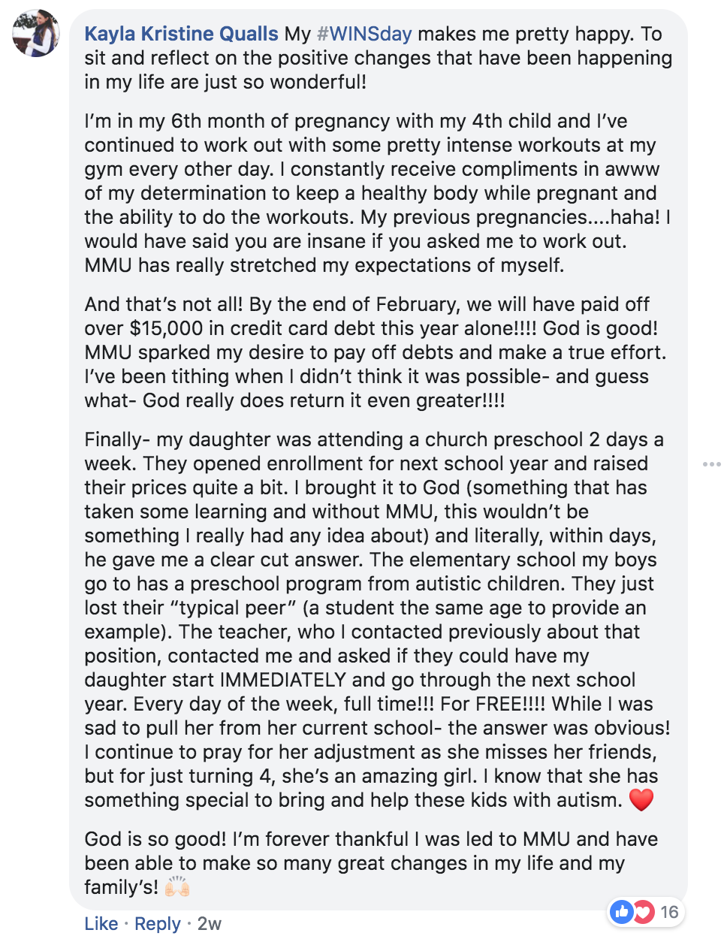Click Reply under the comment

coord(158,923)
